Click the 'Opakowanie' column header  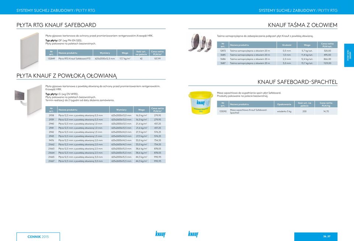click(284, 104)
